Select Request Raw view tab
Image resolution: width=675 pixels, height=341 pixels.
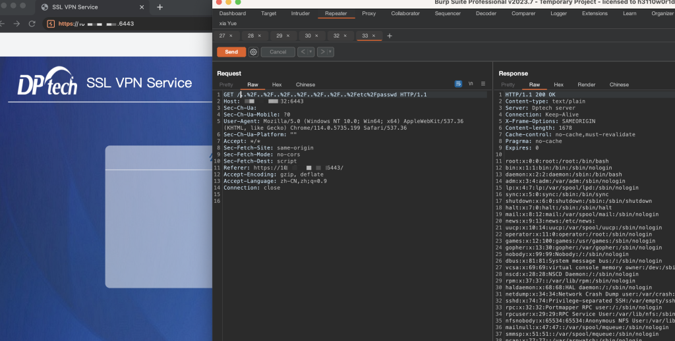252,85
